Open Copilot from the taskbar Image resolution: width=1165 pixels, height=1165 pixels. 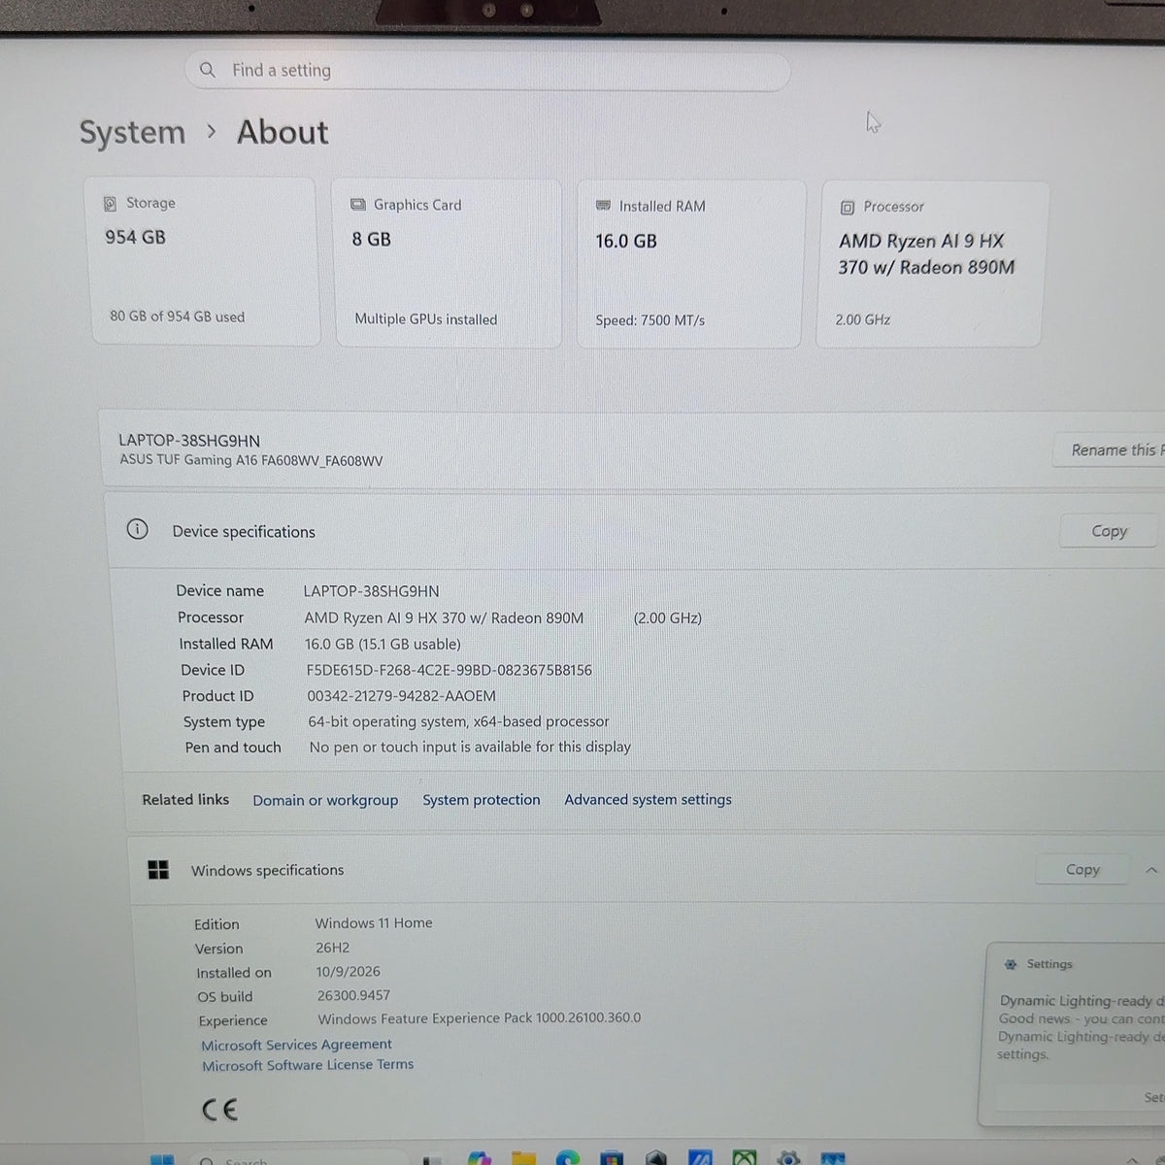pos(480,1158)
